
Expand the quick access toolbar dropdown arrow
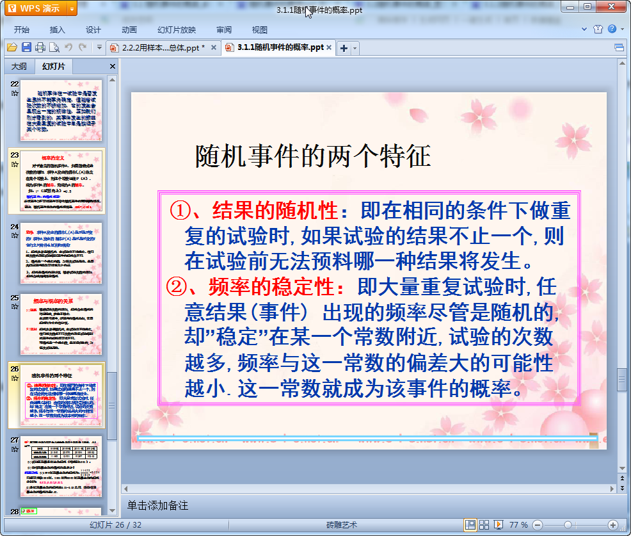click(99, 47)
